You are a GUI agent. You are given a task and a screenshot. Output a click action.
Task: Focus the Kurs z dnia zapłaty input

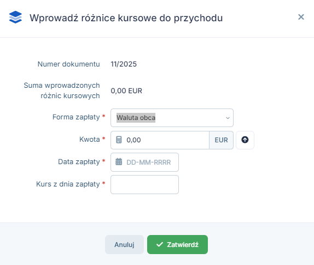144,184
